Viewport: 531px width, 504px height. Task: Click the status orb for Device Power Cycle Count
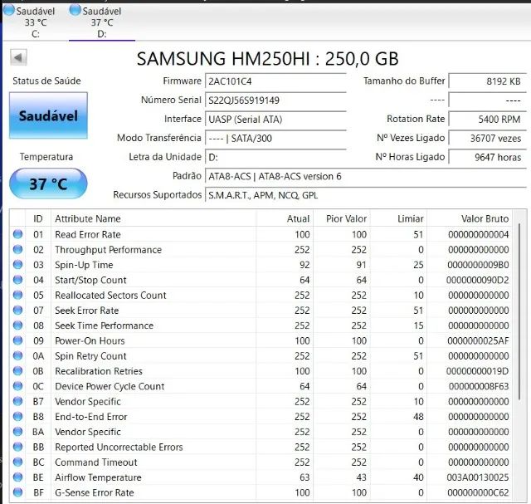[17, 386]
